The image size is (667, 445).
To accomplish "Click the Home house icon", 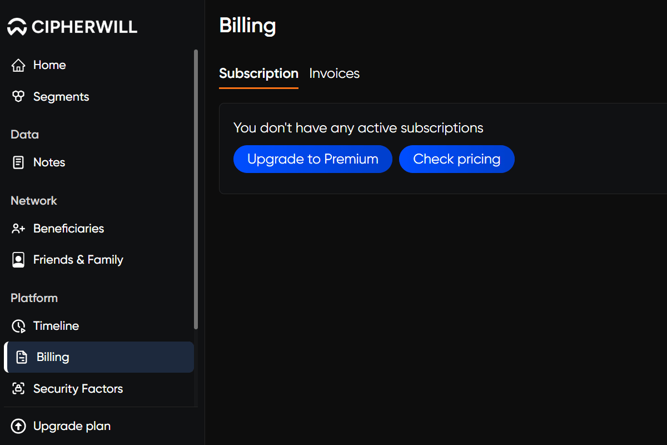I will (x=18, y=65).
